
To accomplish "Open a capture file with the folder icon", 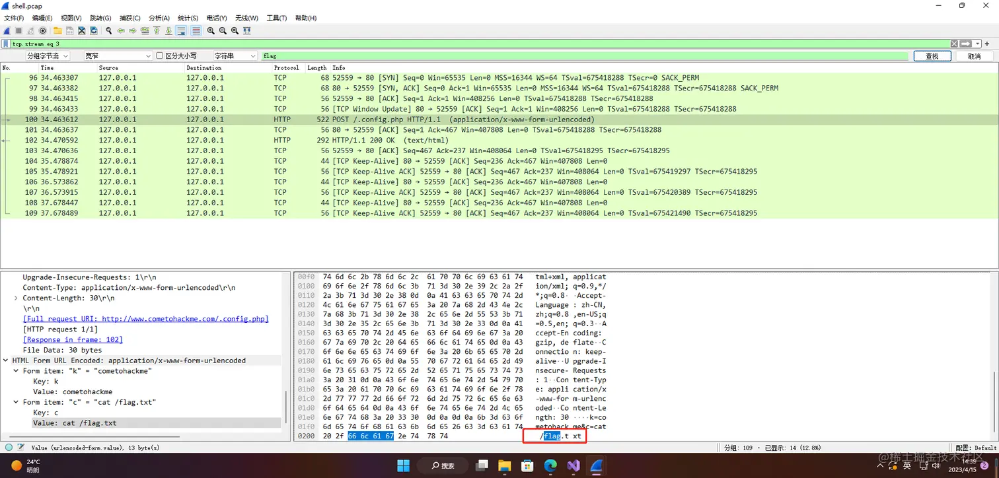I will click(57, 30).
